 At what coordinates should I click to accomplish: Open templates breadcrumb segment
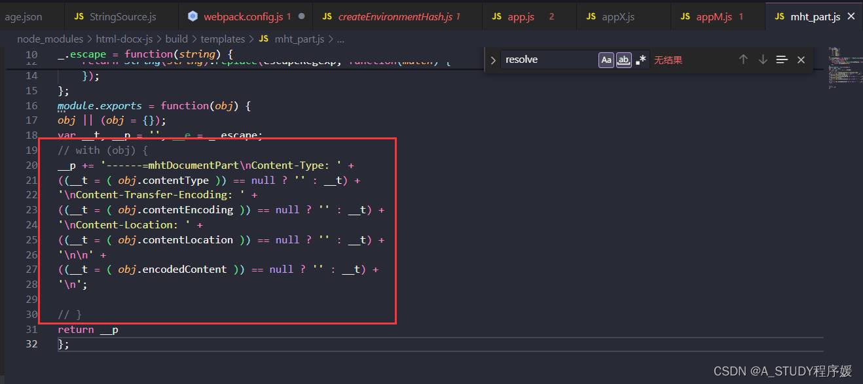[x=223, y=39]
